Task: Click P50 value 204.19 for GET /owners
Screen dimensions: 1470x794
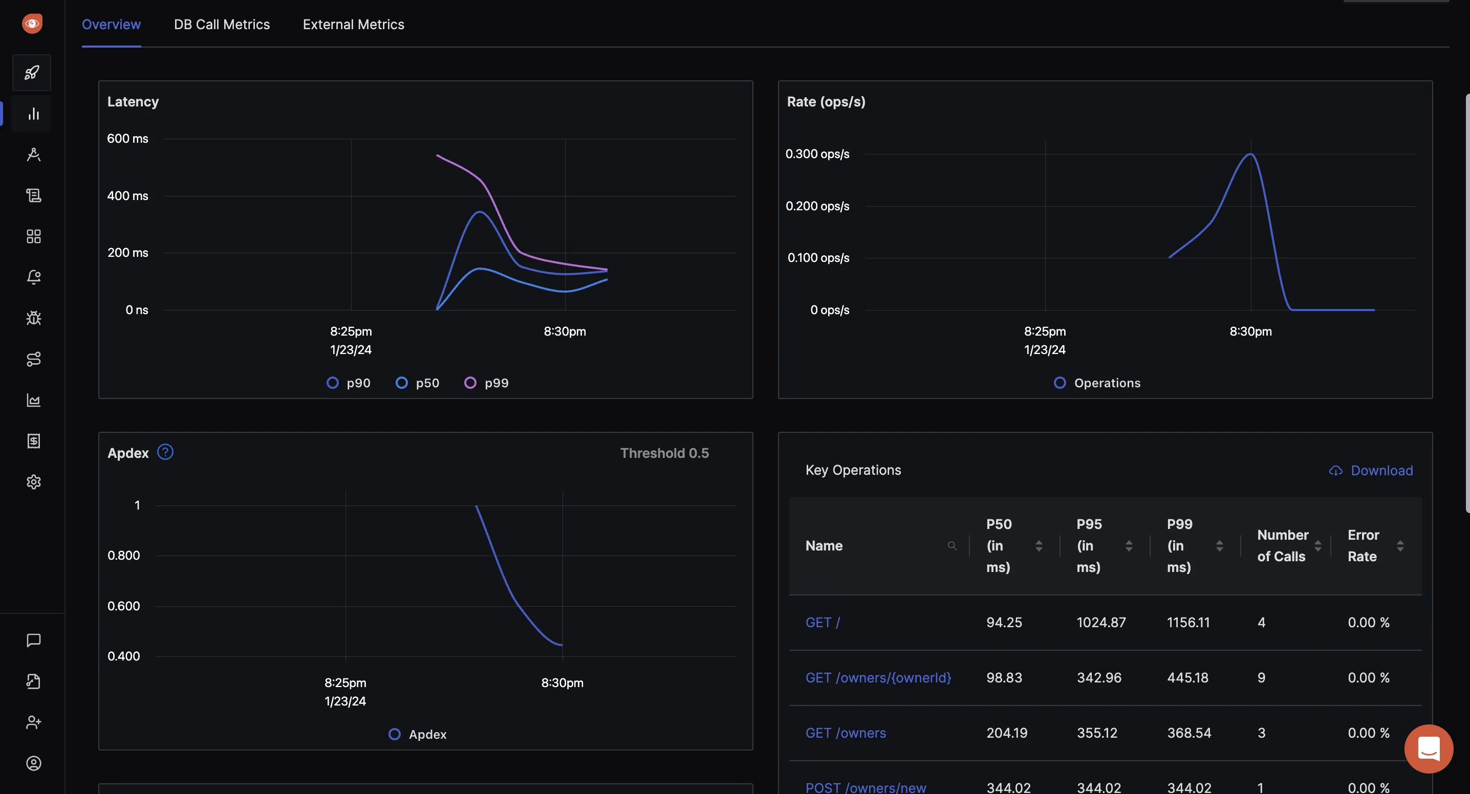Action: pos(1007,733)
